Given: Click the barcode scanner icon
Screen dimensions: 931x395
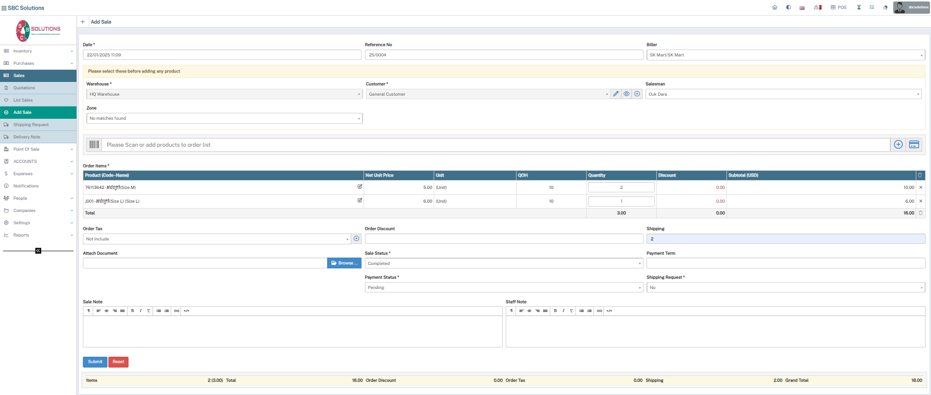Looking at the screenshot, I should click(x=94, y=145).
